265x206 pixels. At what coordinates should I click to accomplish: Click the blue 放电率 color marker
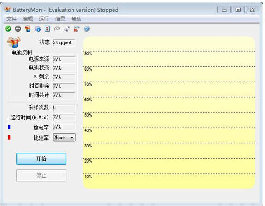tap(9, 127)
